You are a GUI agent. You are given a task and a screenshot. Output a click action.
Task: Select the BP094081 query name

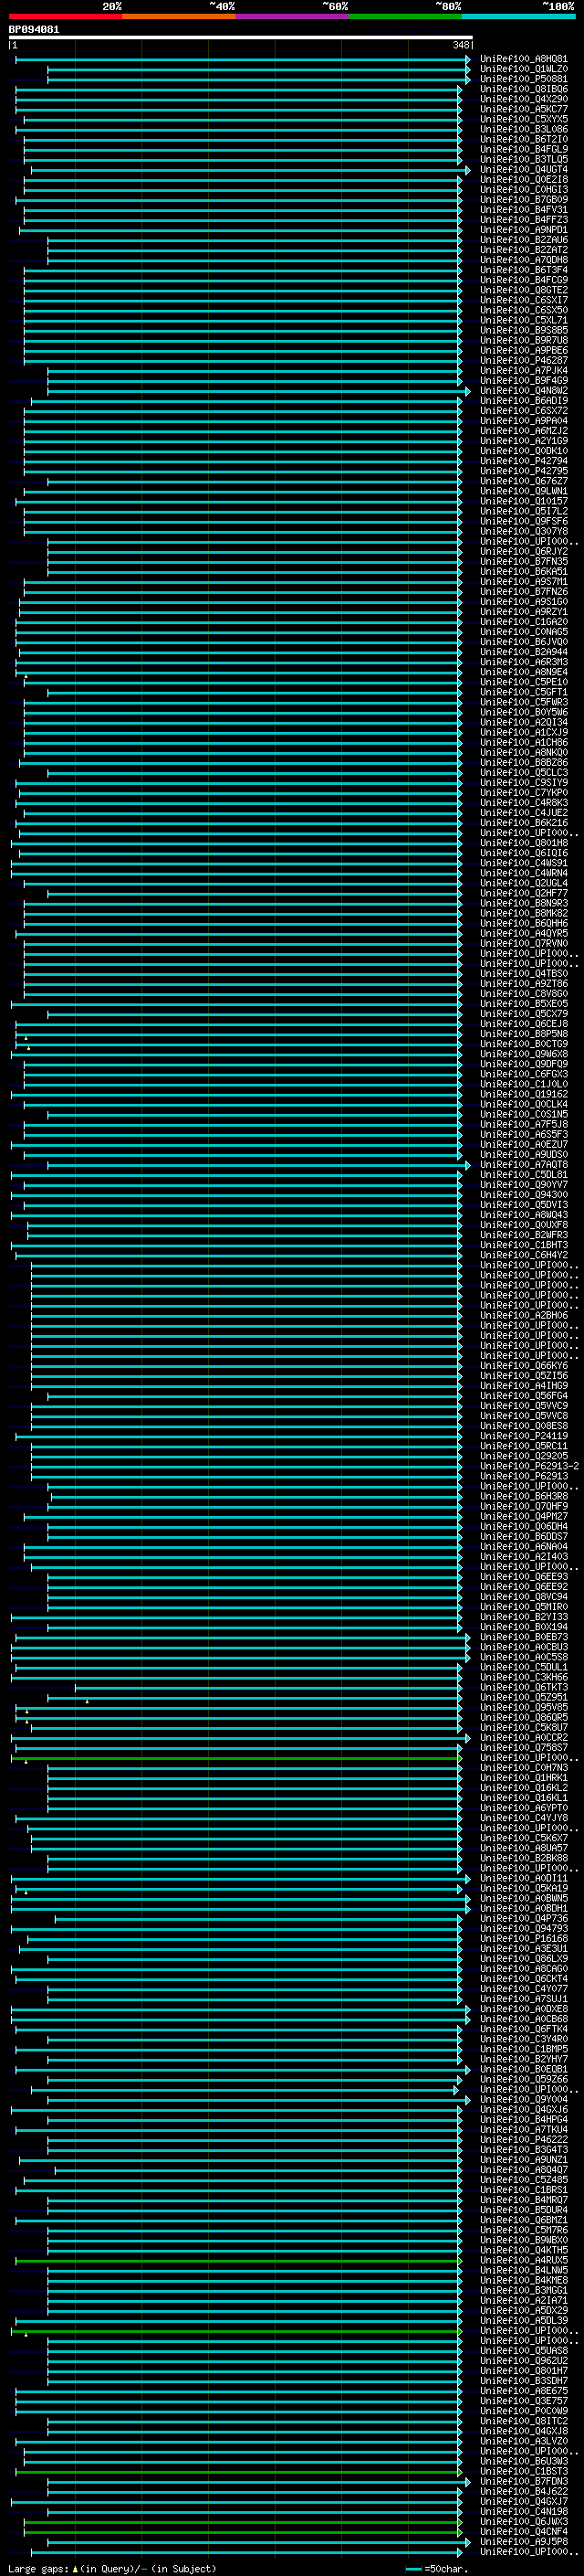click(34, 30)
